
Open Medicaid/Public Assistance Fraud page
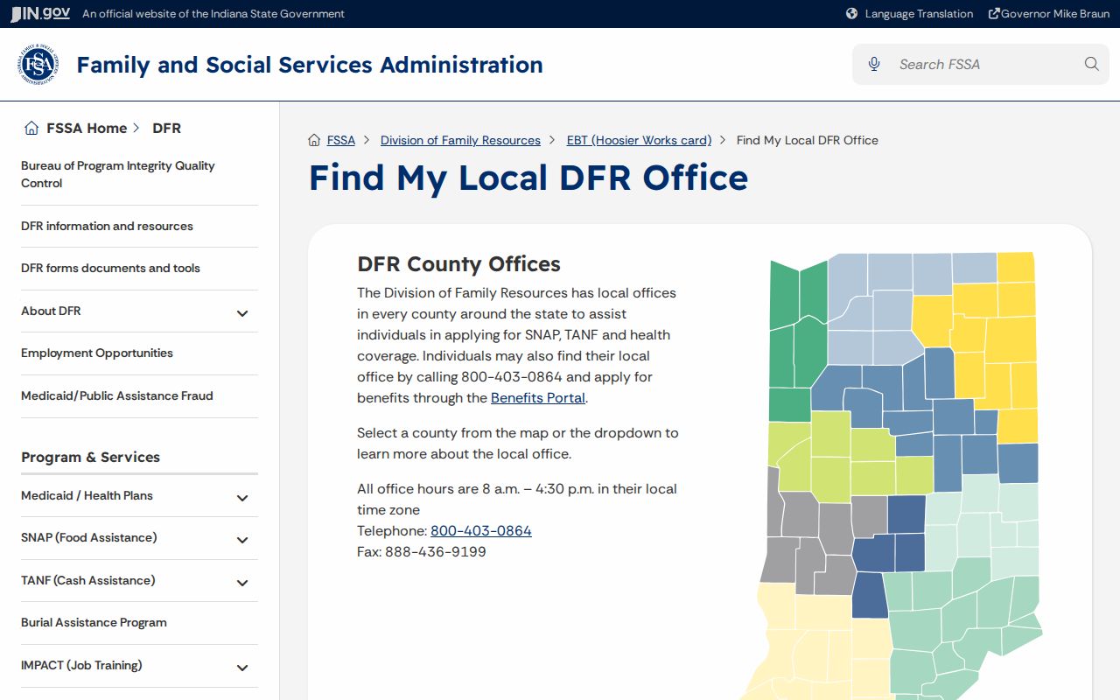[117, 396]
